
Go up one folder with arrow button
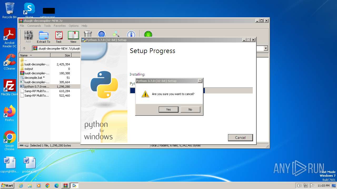tap(24, 48)
